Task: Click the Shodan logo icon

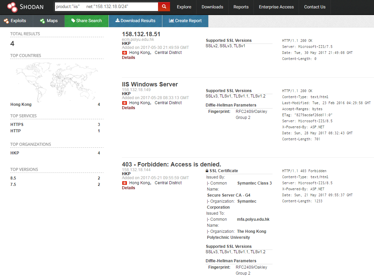Action: (12, 7)
